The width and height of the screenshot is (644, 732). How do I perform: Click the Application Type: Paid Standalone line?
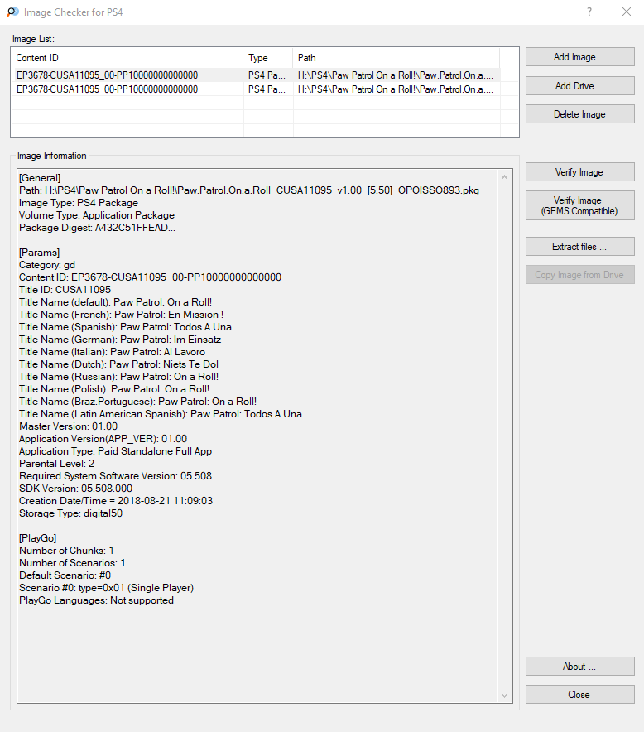tap(115, 451)
